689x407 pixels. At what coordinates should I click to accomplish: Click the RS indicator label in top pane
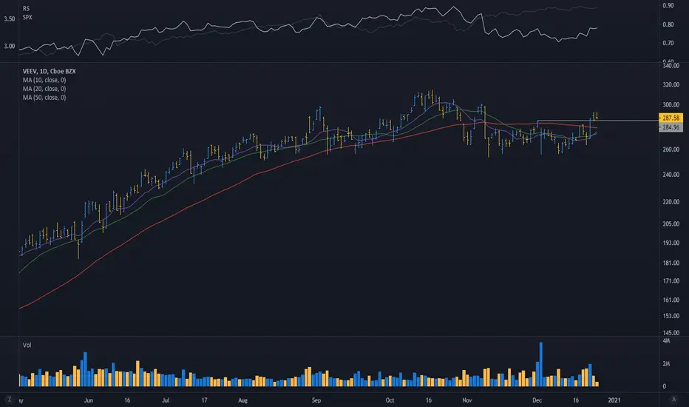(x=27, y=8)
